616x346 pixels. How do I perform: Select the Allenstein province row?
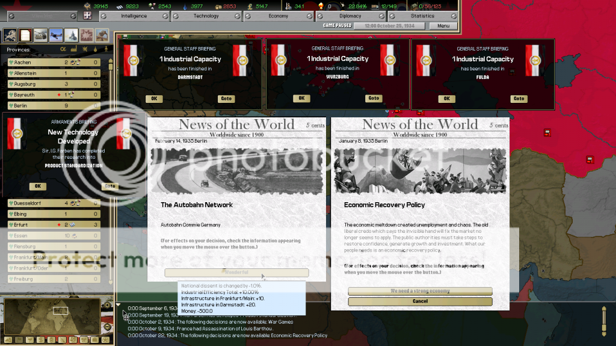click(54, 73)
